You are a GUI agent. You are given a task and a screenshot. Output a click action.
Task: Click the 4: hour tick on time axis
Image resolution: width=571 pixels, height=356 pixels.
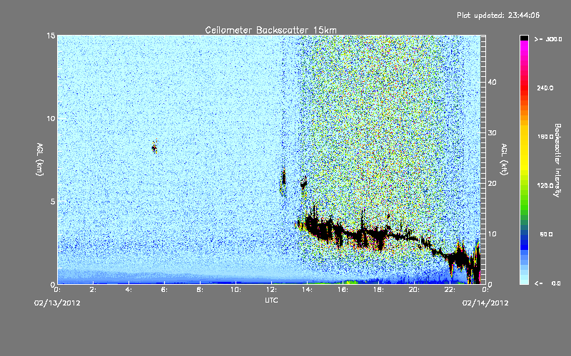[x=128, y=290]
